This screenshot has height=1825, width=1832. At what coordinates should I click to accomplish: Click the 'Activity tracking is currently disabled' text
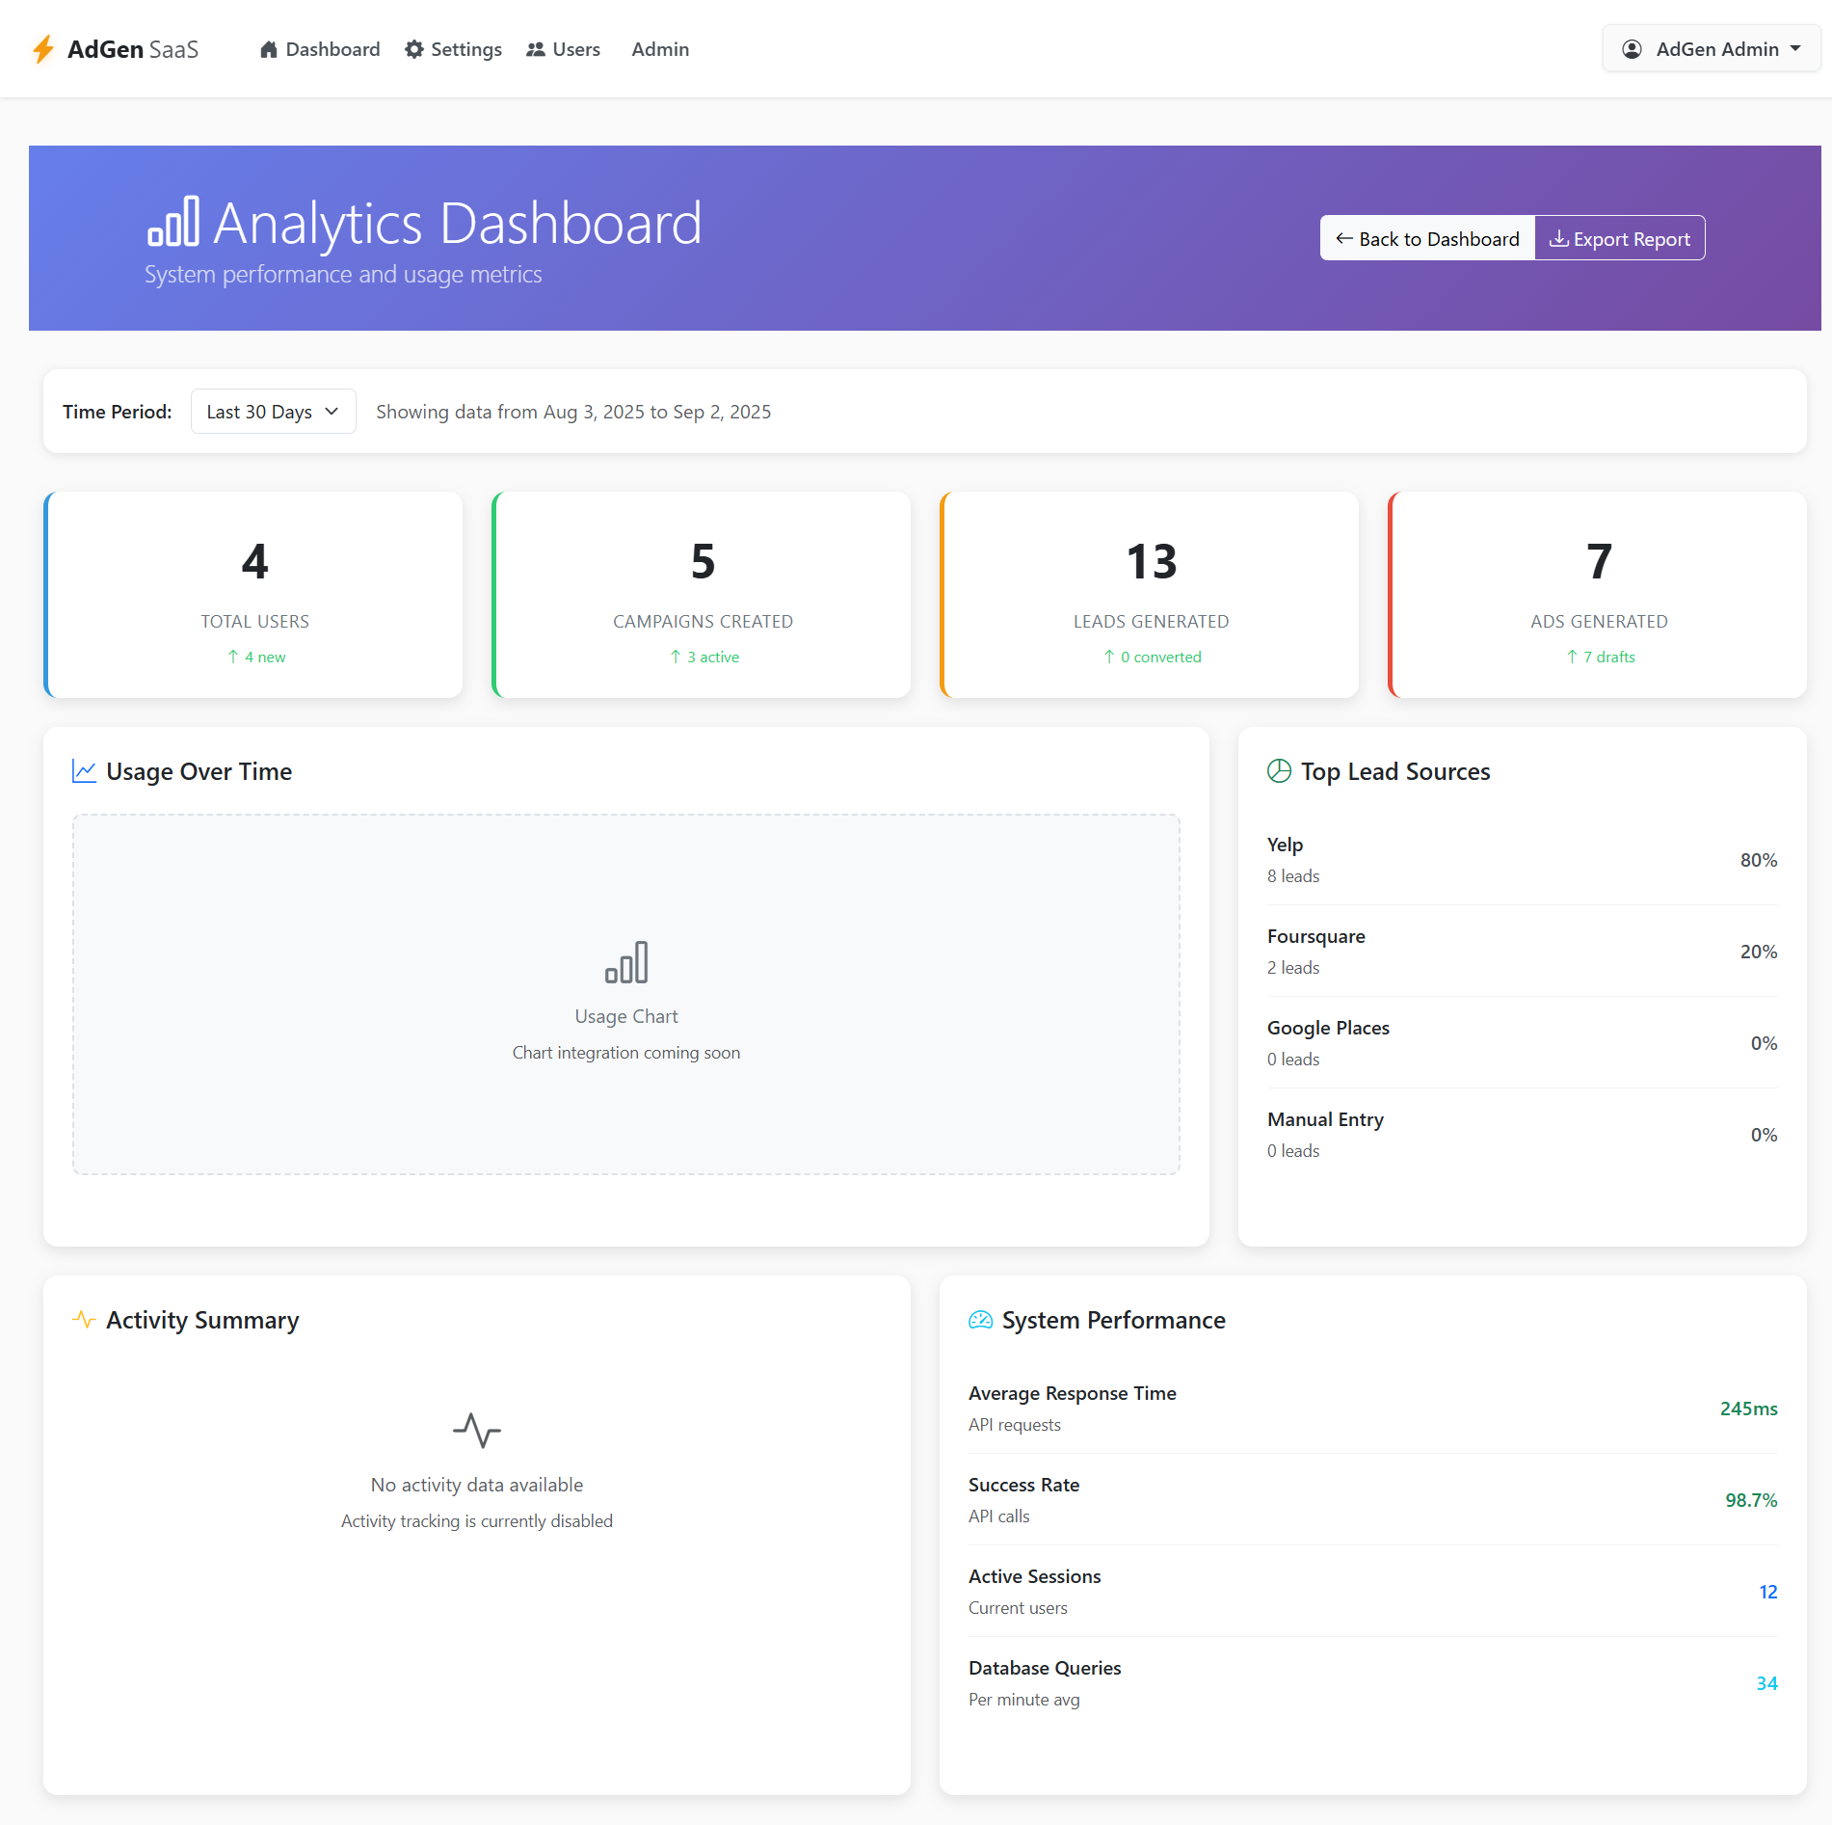click(x=477, y=1521)
